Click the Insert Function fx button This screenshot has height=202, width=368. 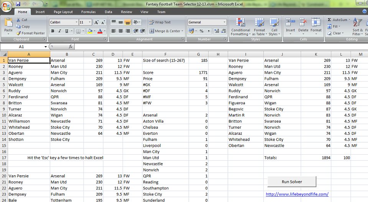click(x=71, y=47)
